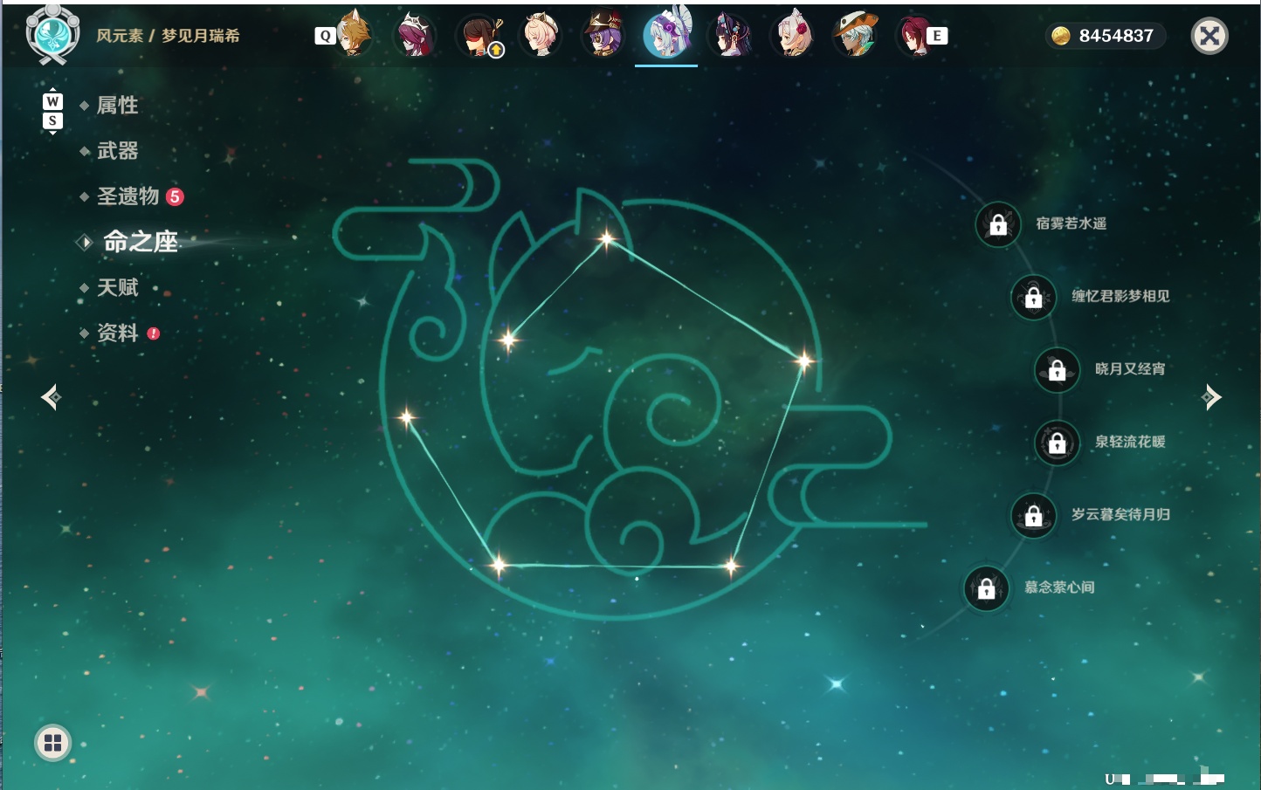This screenshot has width=1261, height=790.
Task: Click the constellation name 缠忆君影梦相见
Action: (x=1121, y=296)
